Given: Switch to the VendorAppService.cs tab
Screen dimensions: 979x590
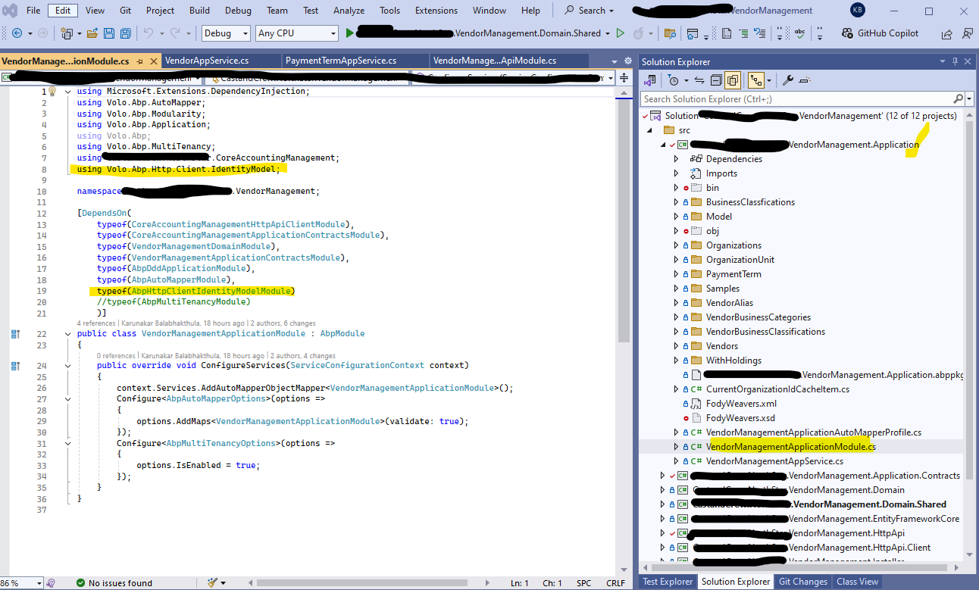Looking at the screenshot, I should click(x=207, y=61).
